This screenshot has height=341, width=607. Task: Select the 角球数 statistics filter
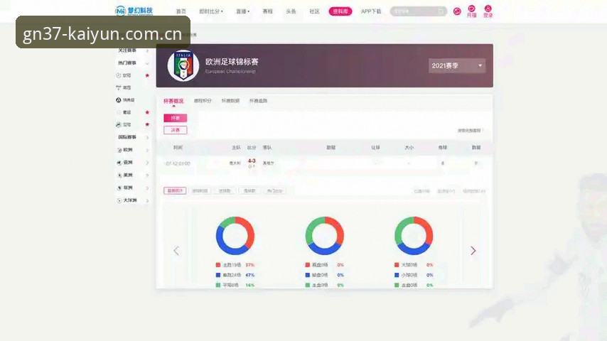[x=249, y=191]
